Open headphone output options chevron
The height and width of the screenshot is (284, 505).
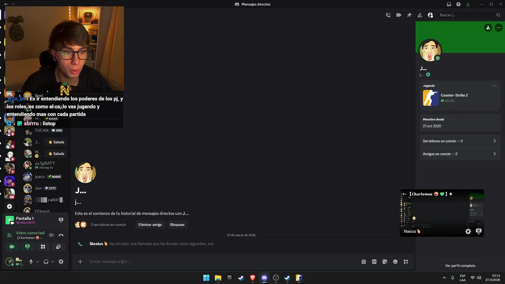pyautogui.click(x=52, y=262)
